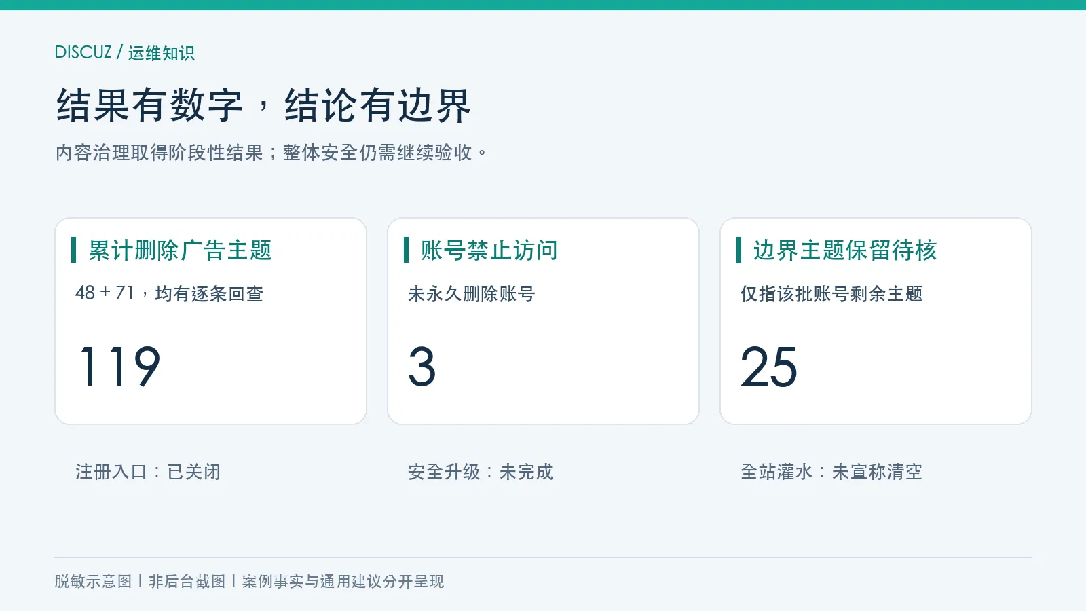Click the status line "安全升级：未完成"
The width and height of the screenshot is (1086, 611).
(481, 472)
